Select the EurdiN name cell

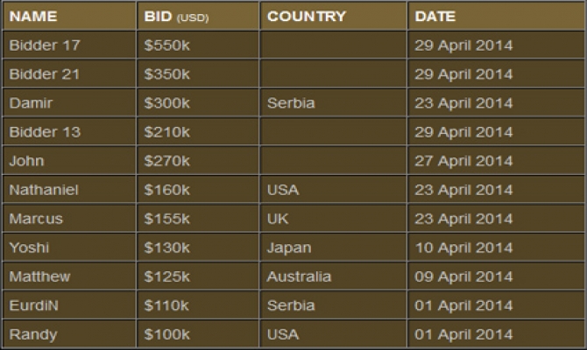click(x=33, y=305)
